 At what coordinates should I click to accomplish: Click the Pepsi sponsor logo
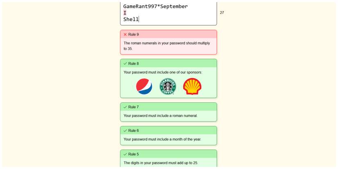point(144,86)
